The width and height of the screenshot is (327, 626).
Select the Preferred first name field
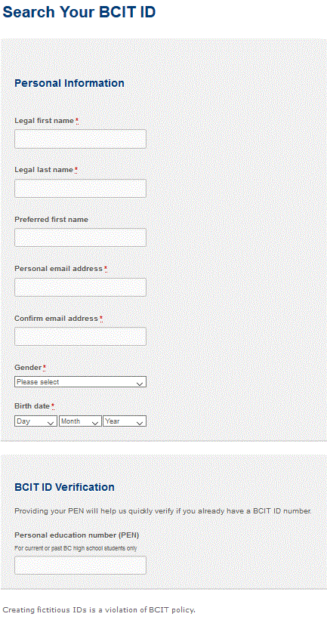pos(80,238)
